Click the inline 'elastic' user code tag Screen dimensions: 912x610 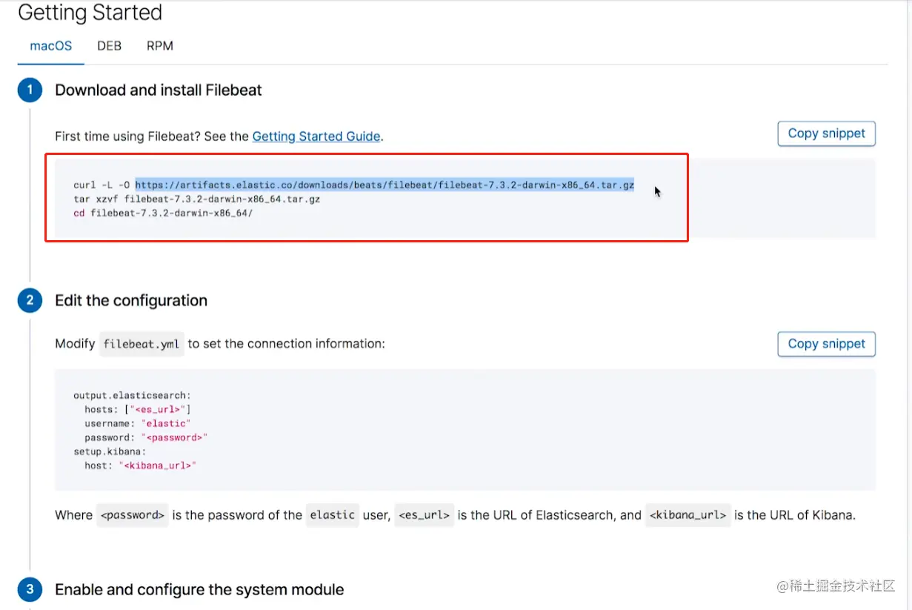coord(333,515)
